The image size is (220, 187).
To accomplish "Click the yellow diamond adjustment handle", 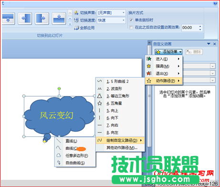I will tap(44, 141).
